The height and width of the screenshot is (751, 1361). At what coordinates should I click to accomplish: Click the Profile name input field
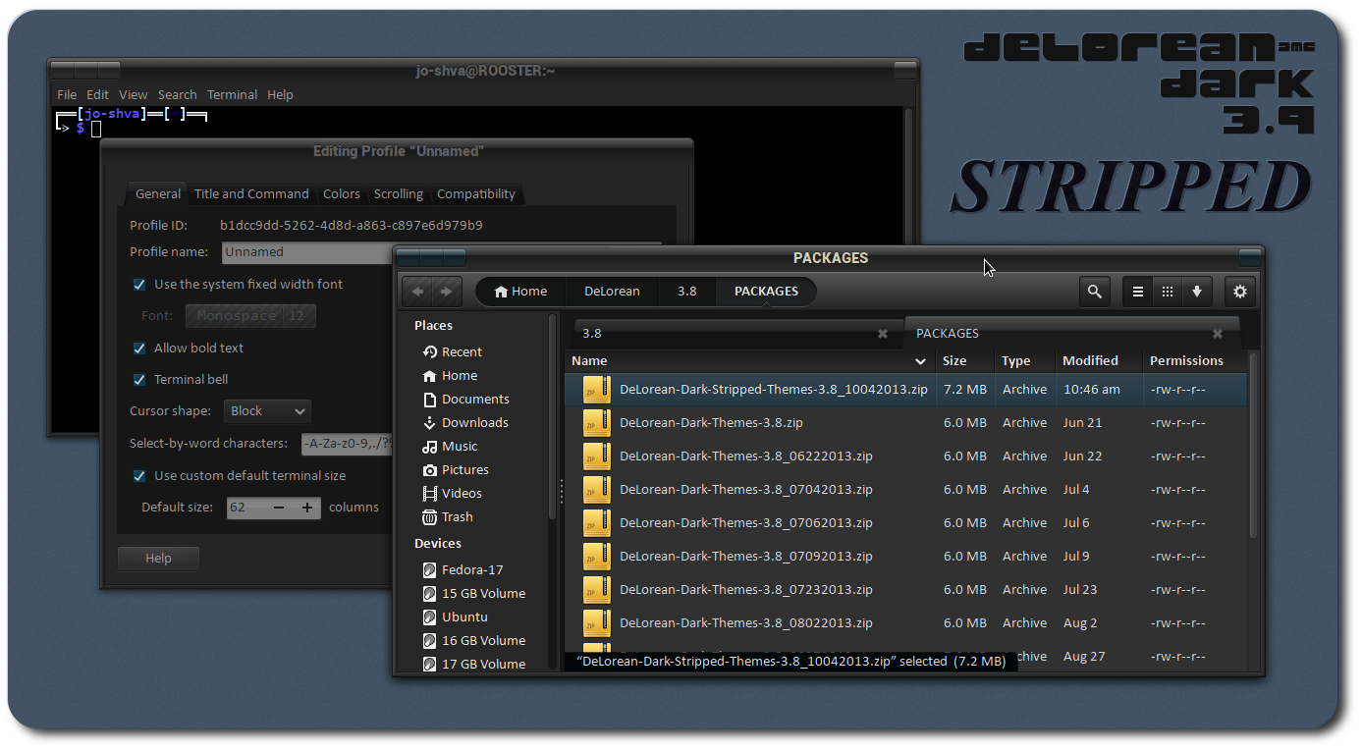coord(442,252)
